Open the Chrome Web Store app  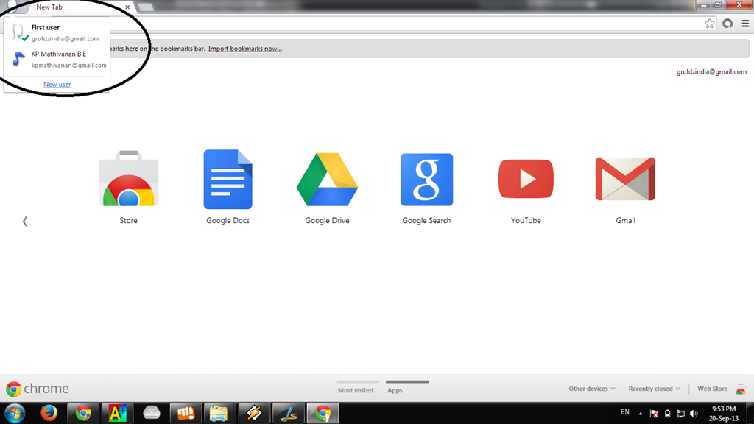coord(128,179)
